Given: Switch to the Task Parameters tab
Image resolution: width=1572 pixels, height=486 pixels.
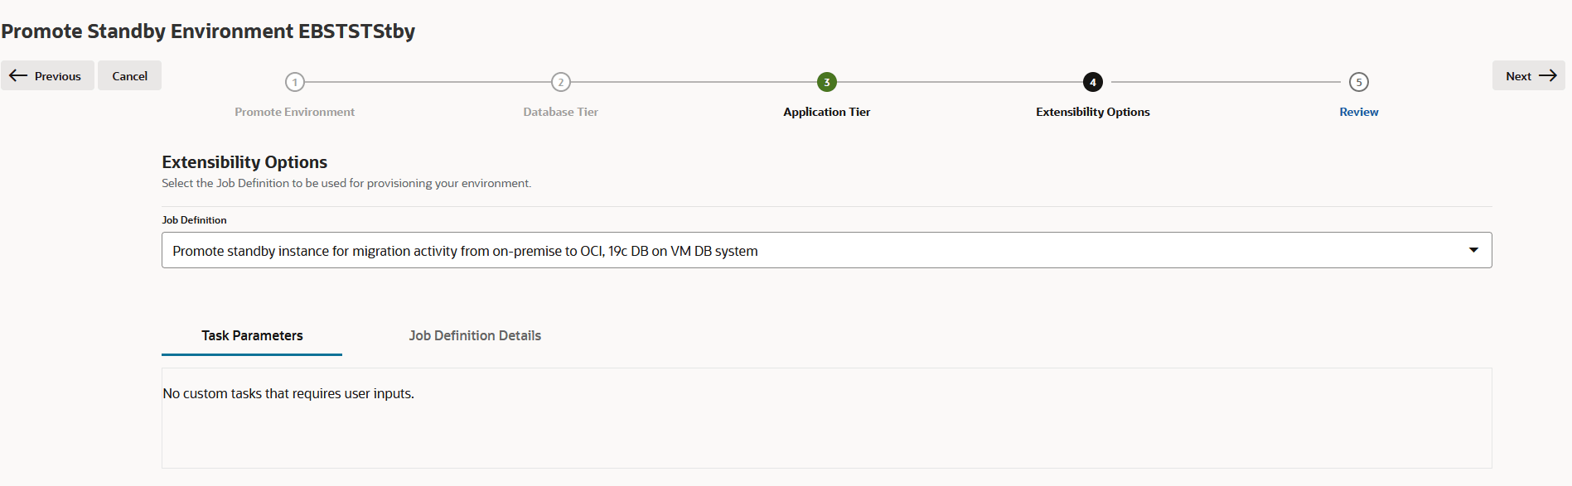Looking at the screenshot, I should pos(252,335).
